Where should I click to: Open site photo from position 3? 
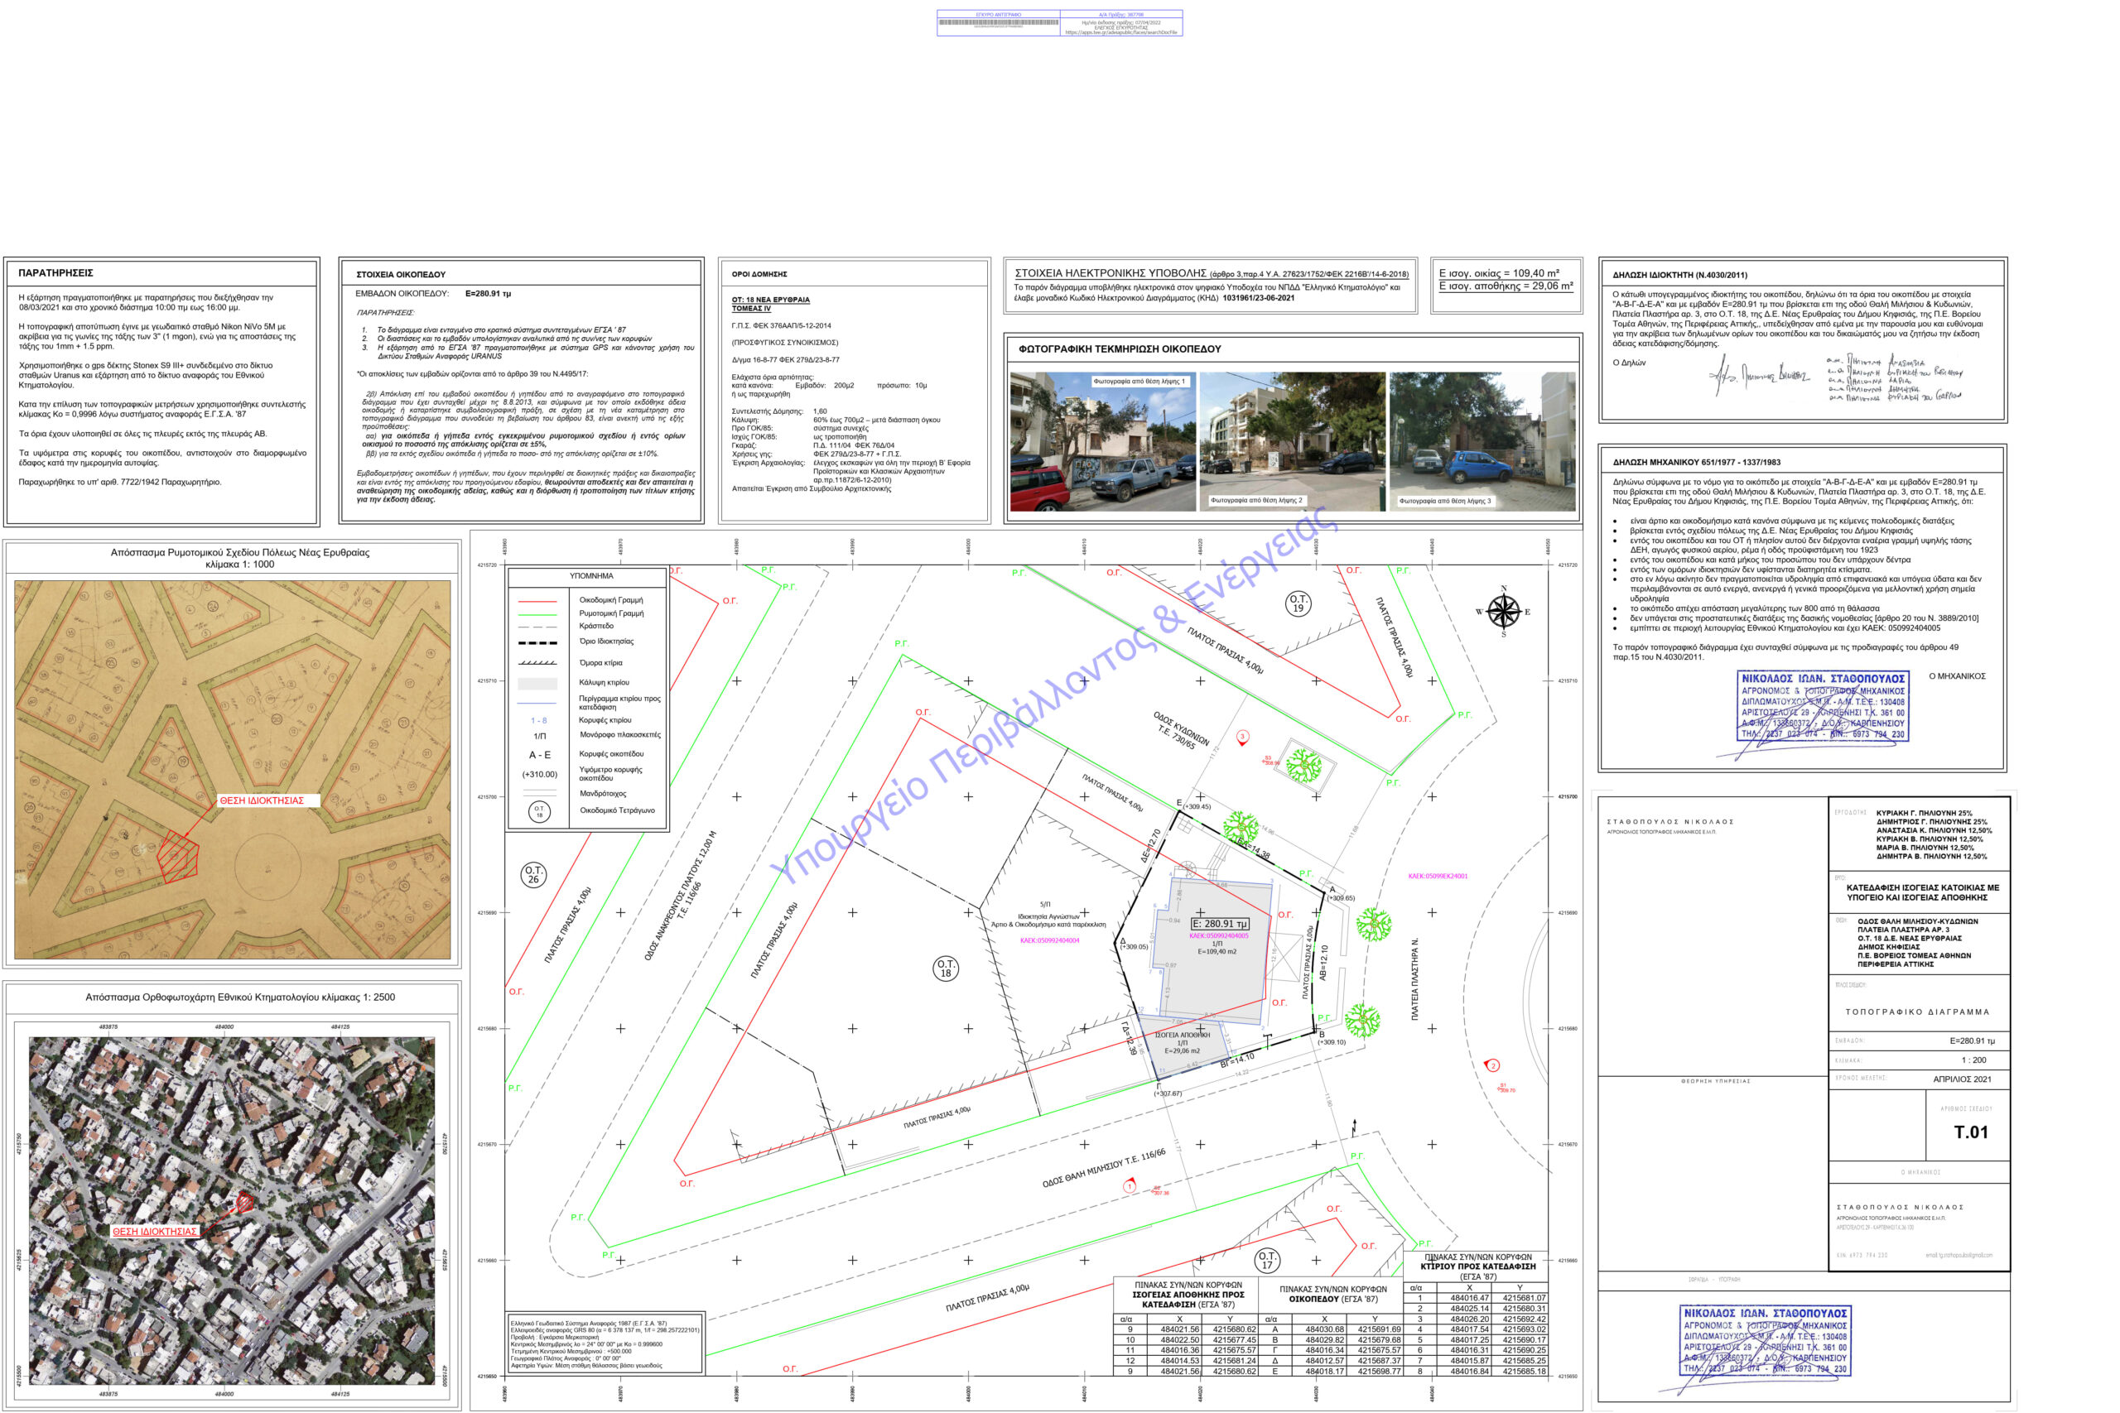(x=1482, y=441)
